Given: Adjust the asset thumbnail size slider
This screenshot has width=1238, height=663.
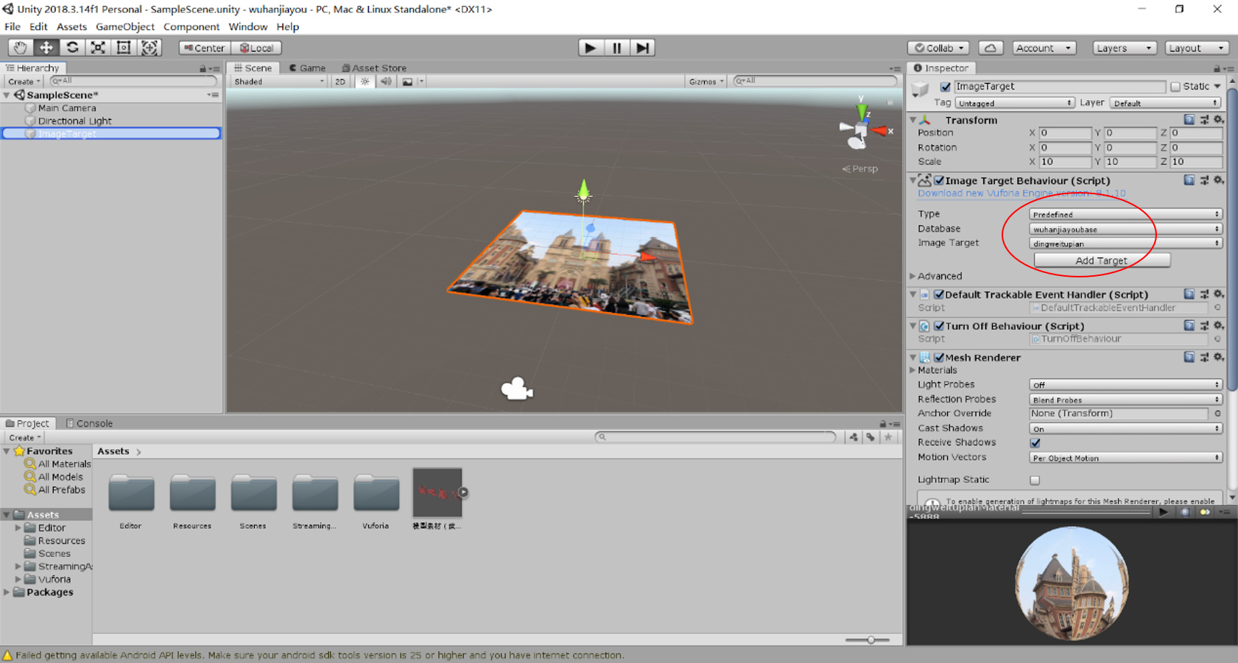Looking at the screenshot, I should point(870,640).
